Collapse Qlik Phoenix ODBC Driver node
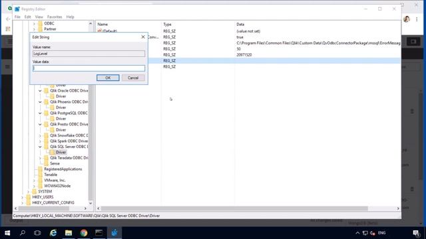The width and height of the screenshot is (426, 239). pos(40,102)
